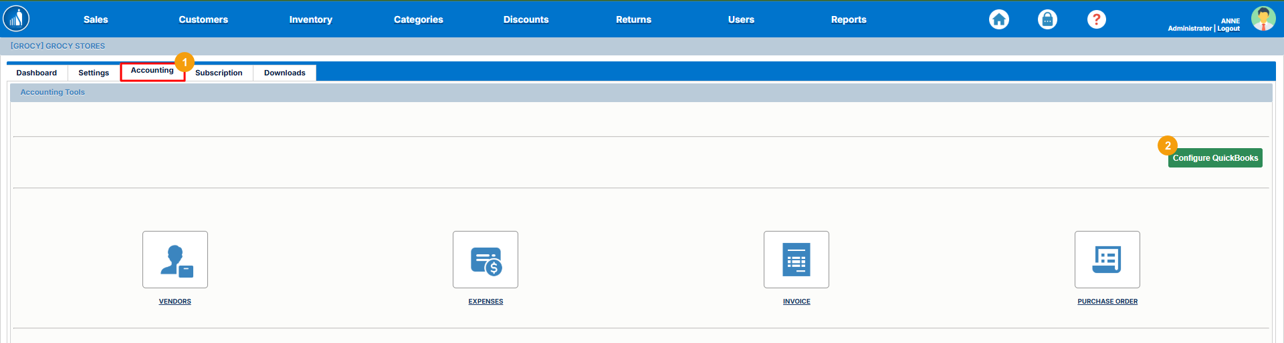Click the Logout link
This screenshot has height=343, width=1284.
coord(1228,29)
